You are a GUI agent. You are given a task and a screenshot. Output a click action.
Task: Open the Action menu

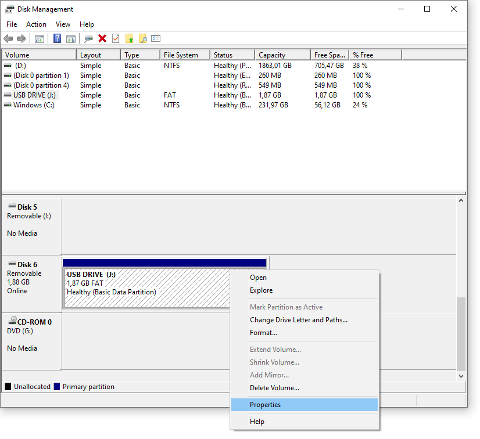36,24
